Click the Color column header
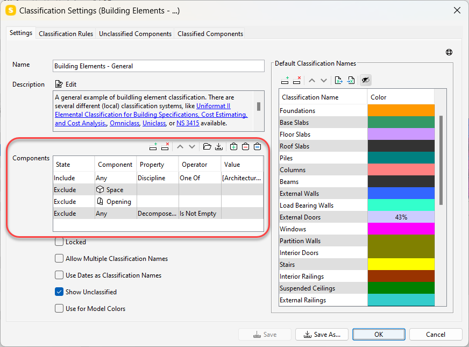Image resolution: width=469 pixels, height=347 pixels. [401, 97]
